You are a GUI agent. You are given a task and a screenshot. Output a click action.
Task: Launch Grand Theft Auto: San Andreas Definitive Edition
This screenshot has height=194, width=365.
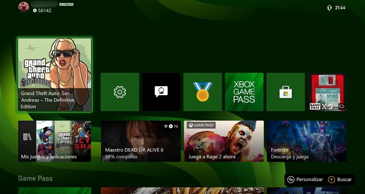coord(55,75)
